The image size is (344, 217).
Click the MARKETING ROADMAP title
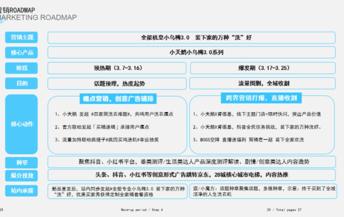[x=38, y=17]
